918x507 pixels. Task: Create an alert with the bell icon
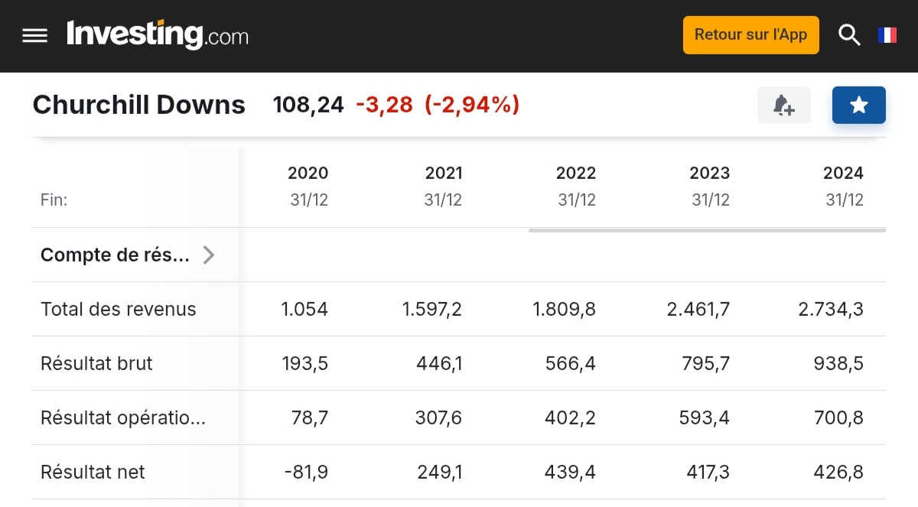click(x=783, y=105)
